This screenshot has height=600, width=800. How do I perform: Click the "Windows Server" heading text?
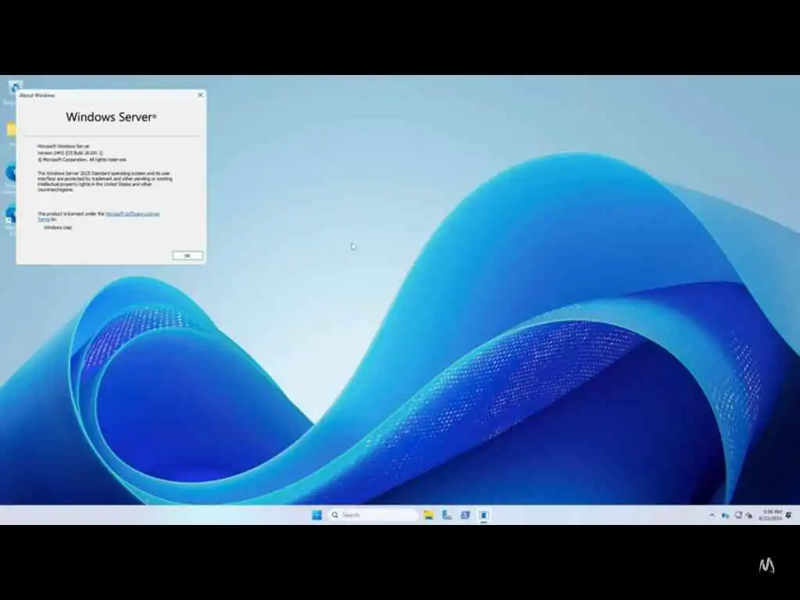pyautogui.click(x=111, y=117)
